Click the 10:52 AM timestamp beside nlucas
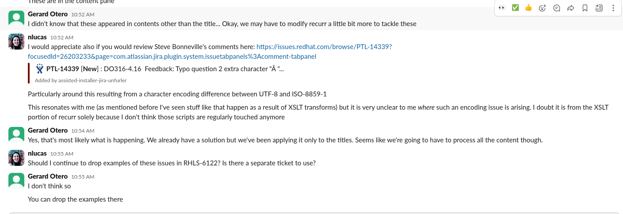Image resolution: width=623 pixels, height=214 pixels. point(61,38)
